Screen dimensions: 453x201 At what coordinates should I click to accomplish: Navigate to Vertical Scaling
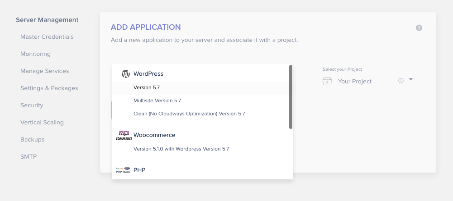point(42,123)
